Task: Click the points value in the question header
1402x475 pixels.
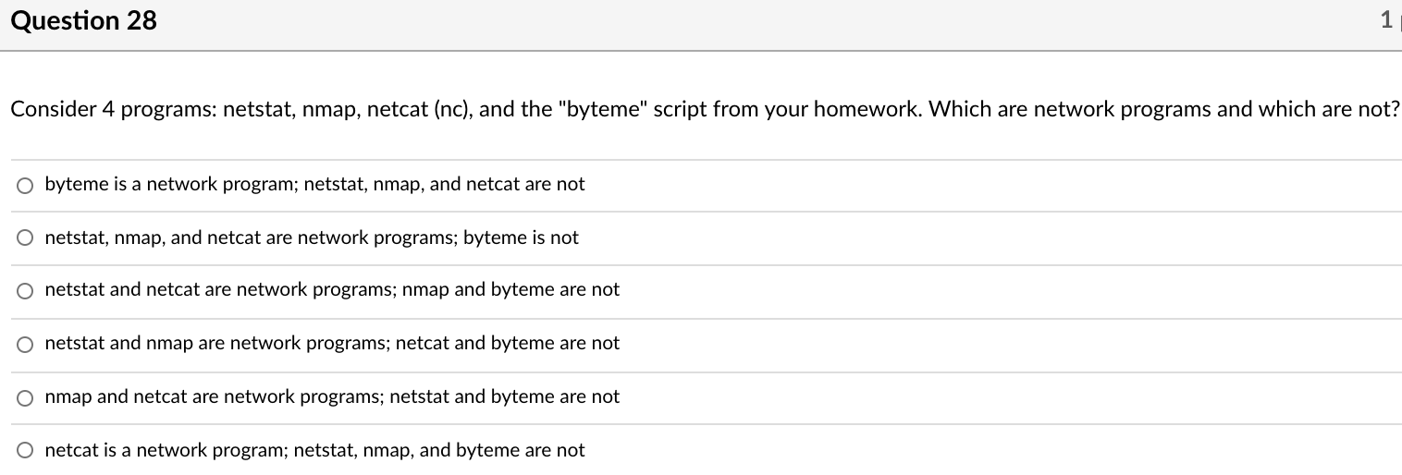Action: 1385,21
